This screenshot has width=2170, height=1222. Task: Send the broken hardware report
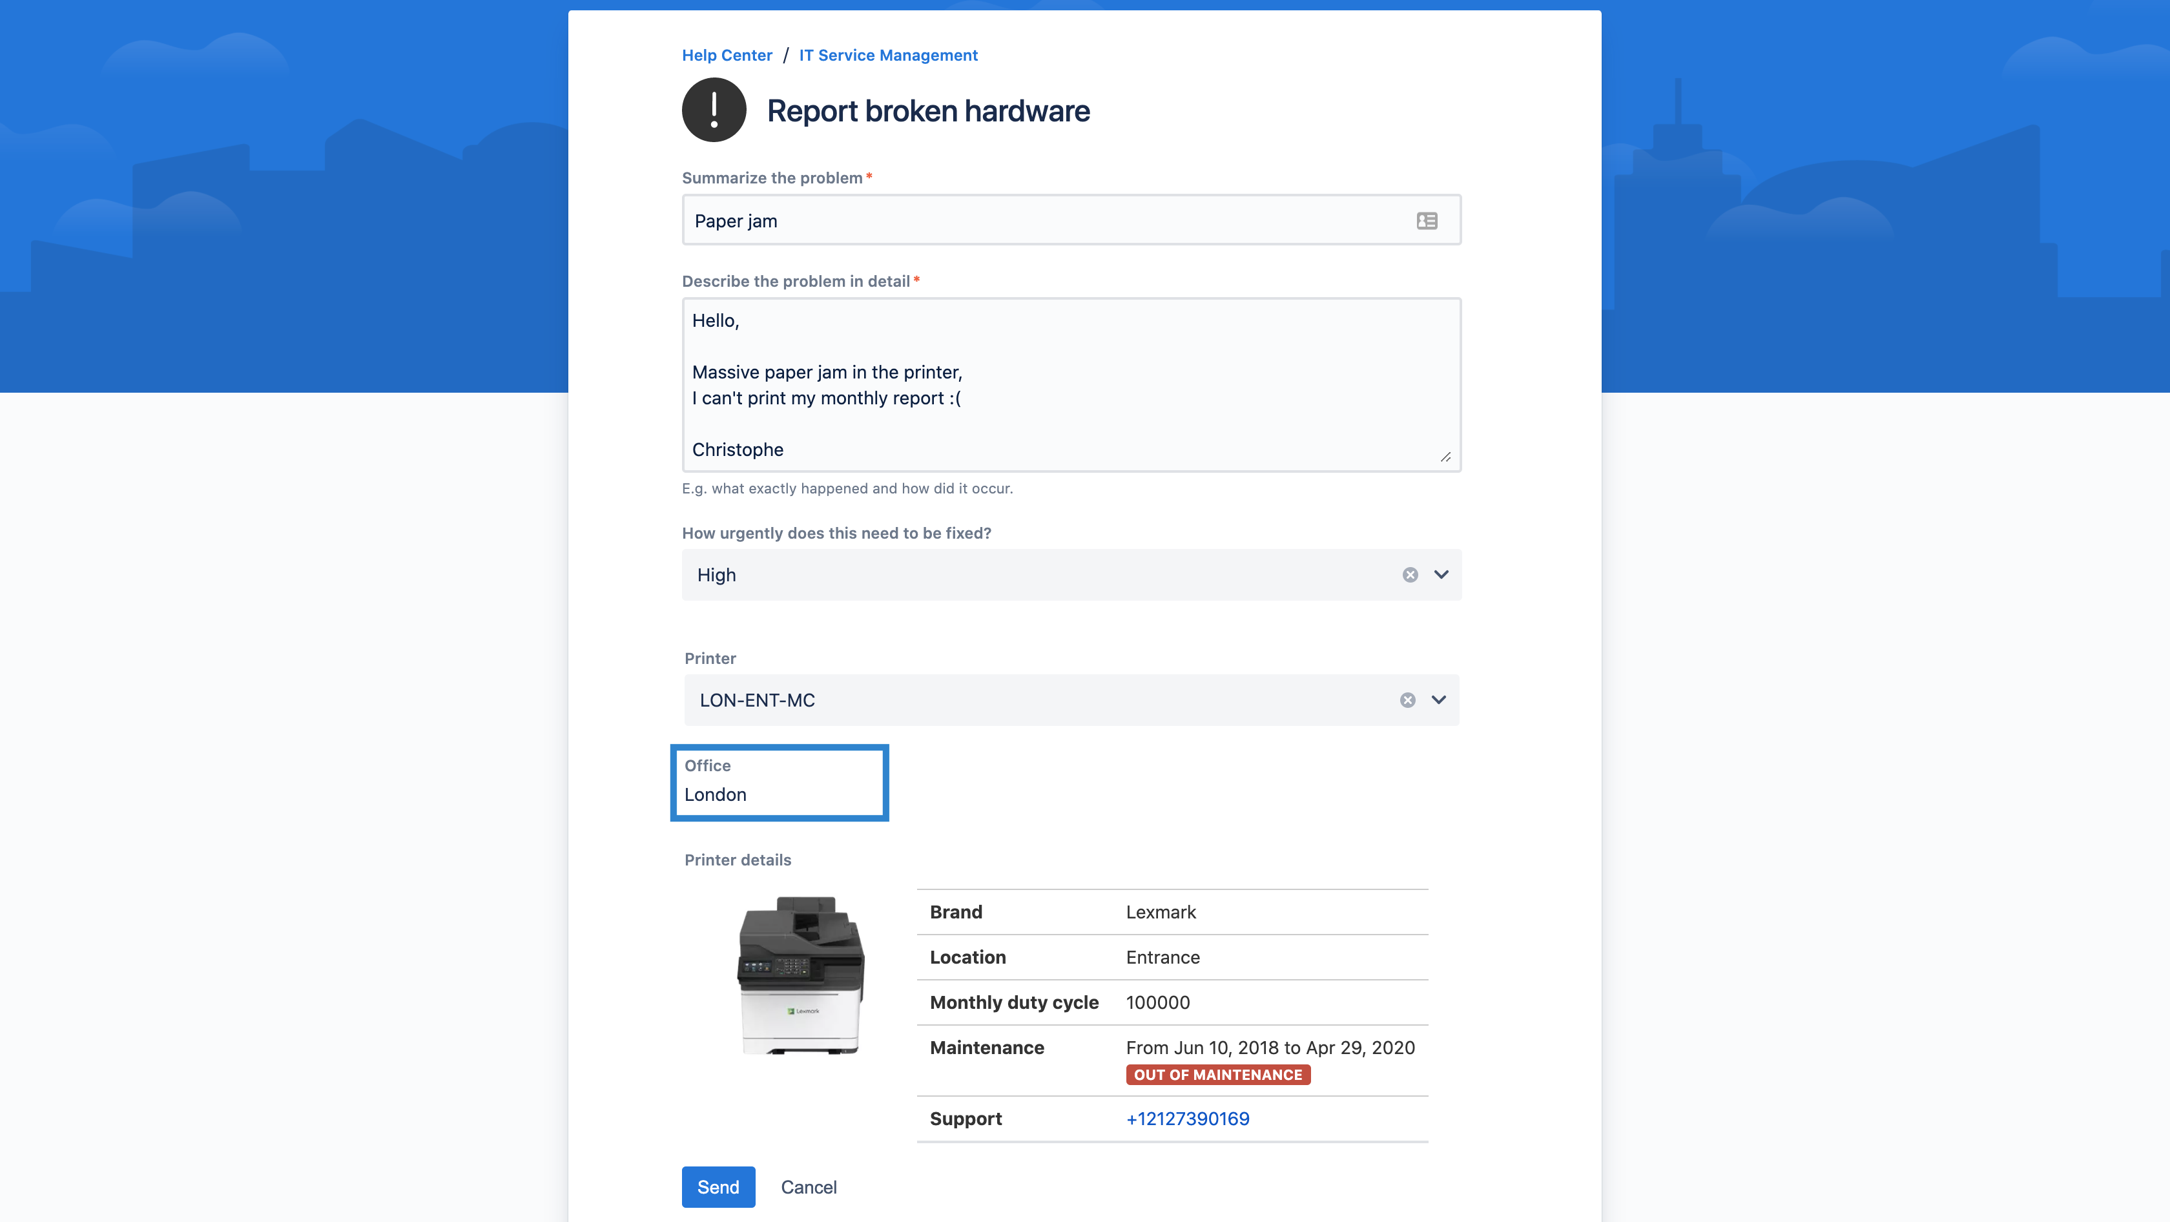(718, 1186)
